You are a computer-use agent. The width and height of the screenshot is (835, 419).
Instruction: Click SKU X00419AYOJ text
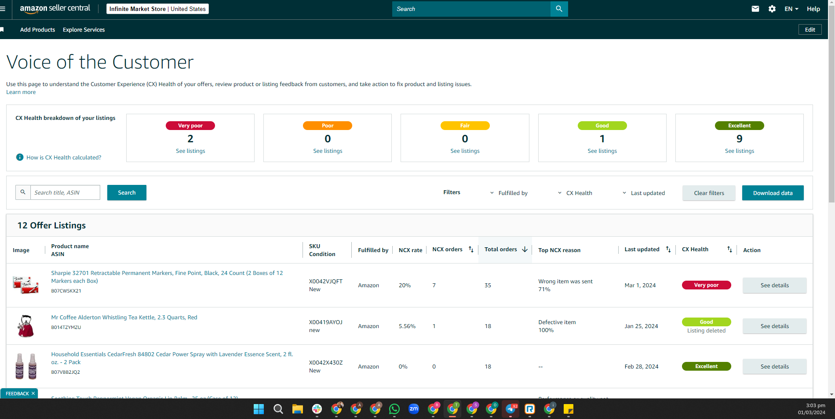(325, 322)
